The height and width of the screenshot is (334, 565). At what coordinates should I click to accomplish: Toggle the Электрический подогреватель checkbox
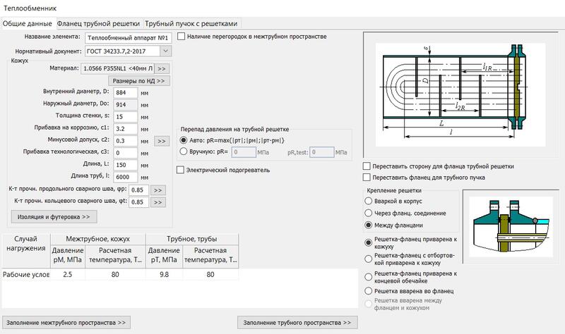coord(181,170)
